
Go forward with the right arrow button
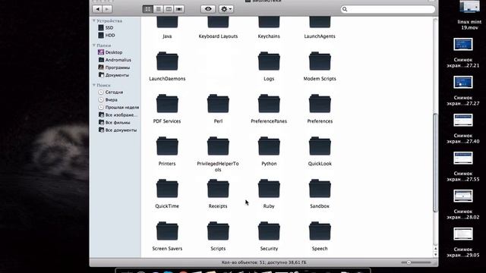pos(107,9)
